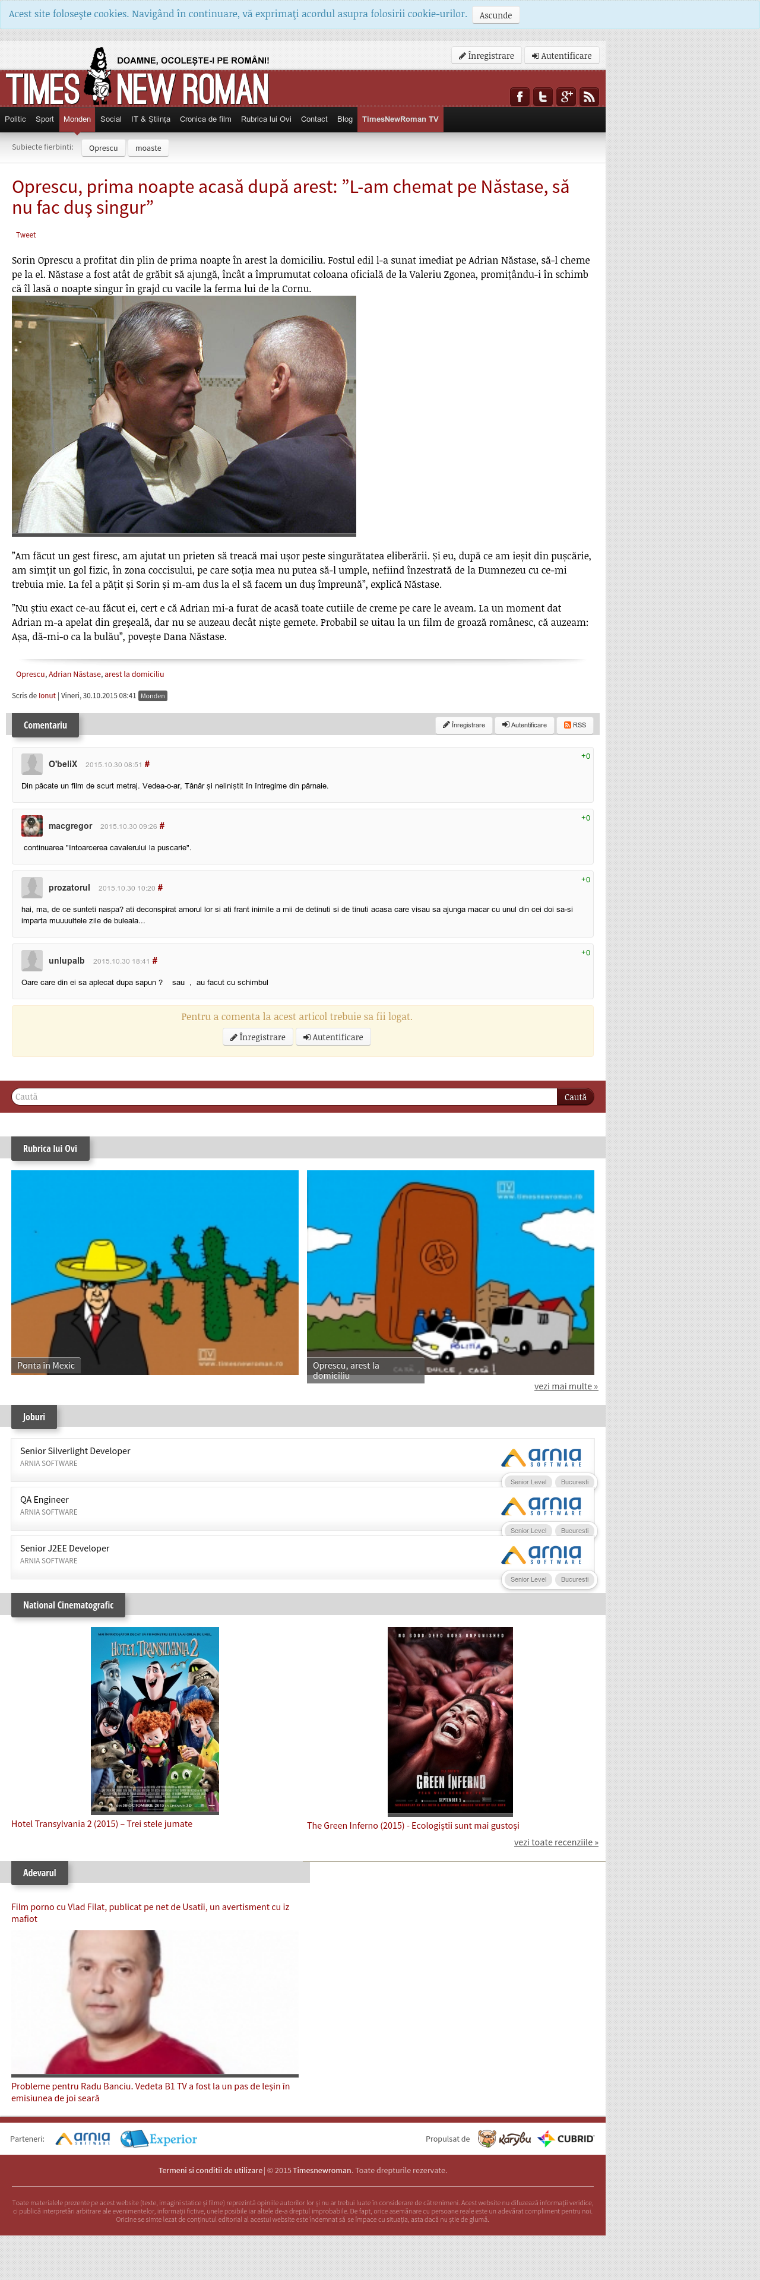The width and height of the screenshot is (760, 2280).
Task: Open the QA Engineer job listing
Action: [45, 1499]
